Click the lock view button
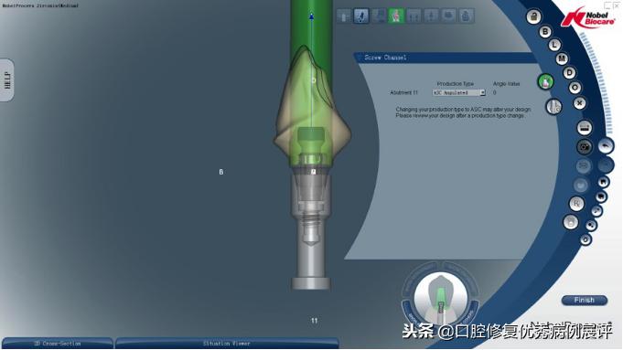The height and width of the screenshot is (350, 623). click(x=533, y=16)
